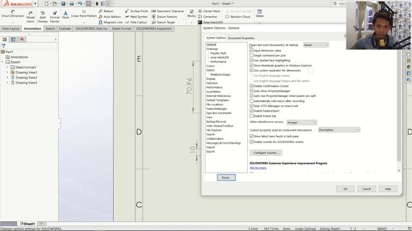The width and height of the screenshot is (412, 231).
Task: Select the Magnetic Line tool
Action: (110, 22)
